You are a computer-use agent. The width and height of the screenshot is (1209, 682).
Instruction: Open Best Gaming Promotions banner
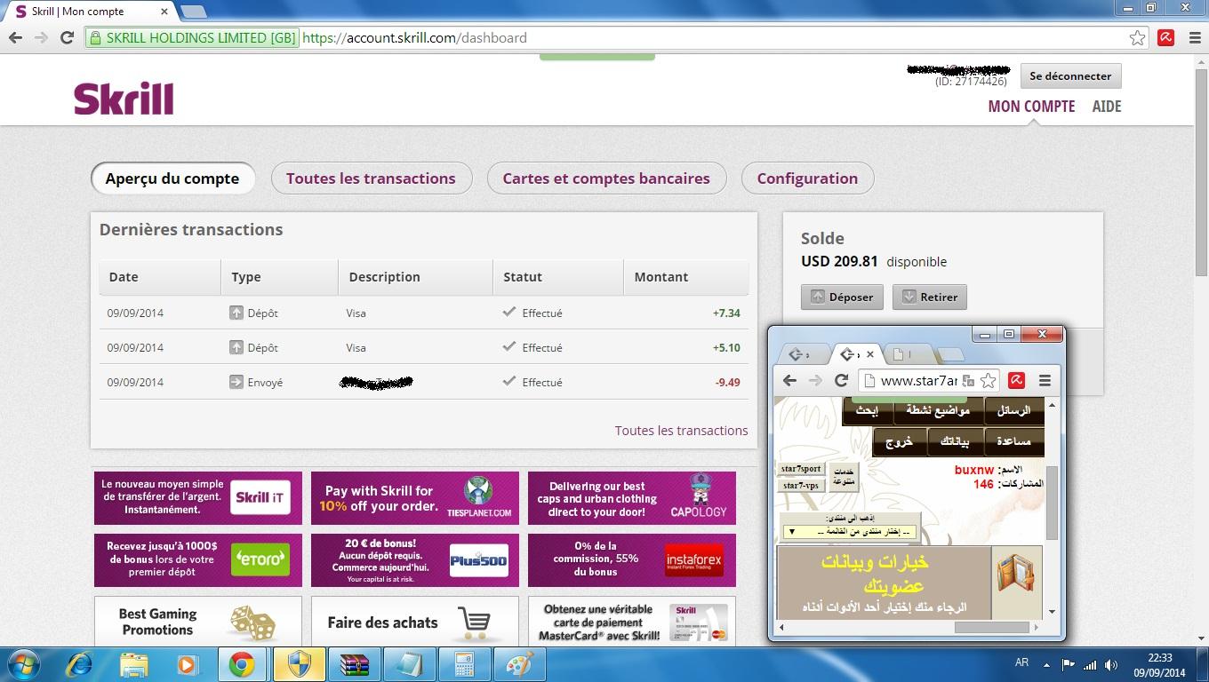(x=198, y=621)
